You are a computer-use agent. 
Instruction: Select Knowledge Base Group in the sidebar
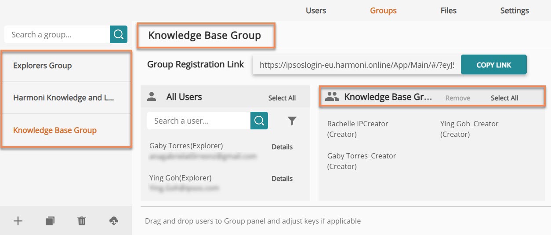[66, 130]
